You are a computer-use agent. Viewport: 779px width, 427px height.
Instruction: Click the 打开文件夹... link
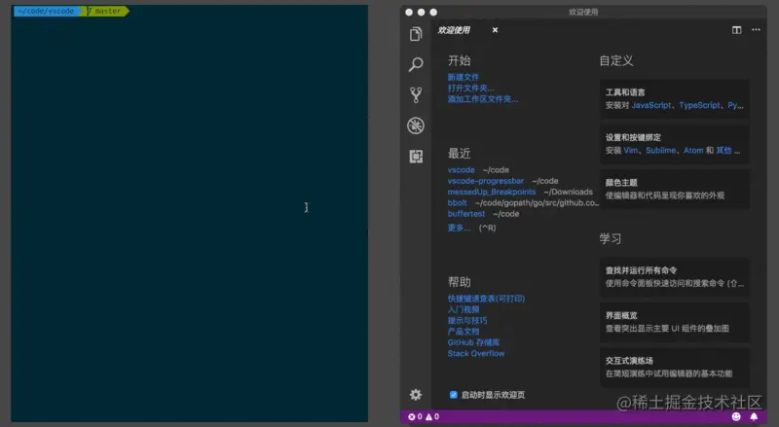tap(470, 88)
